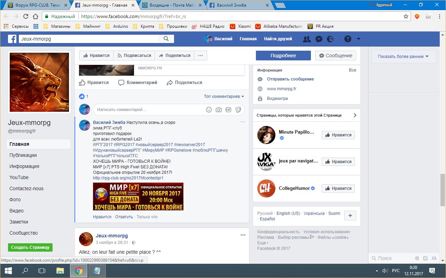Screen dimensions: 446x278
Task: Open the Публикации sidebar section
Action: click(23, 155)
